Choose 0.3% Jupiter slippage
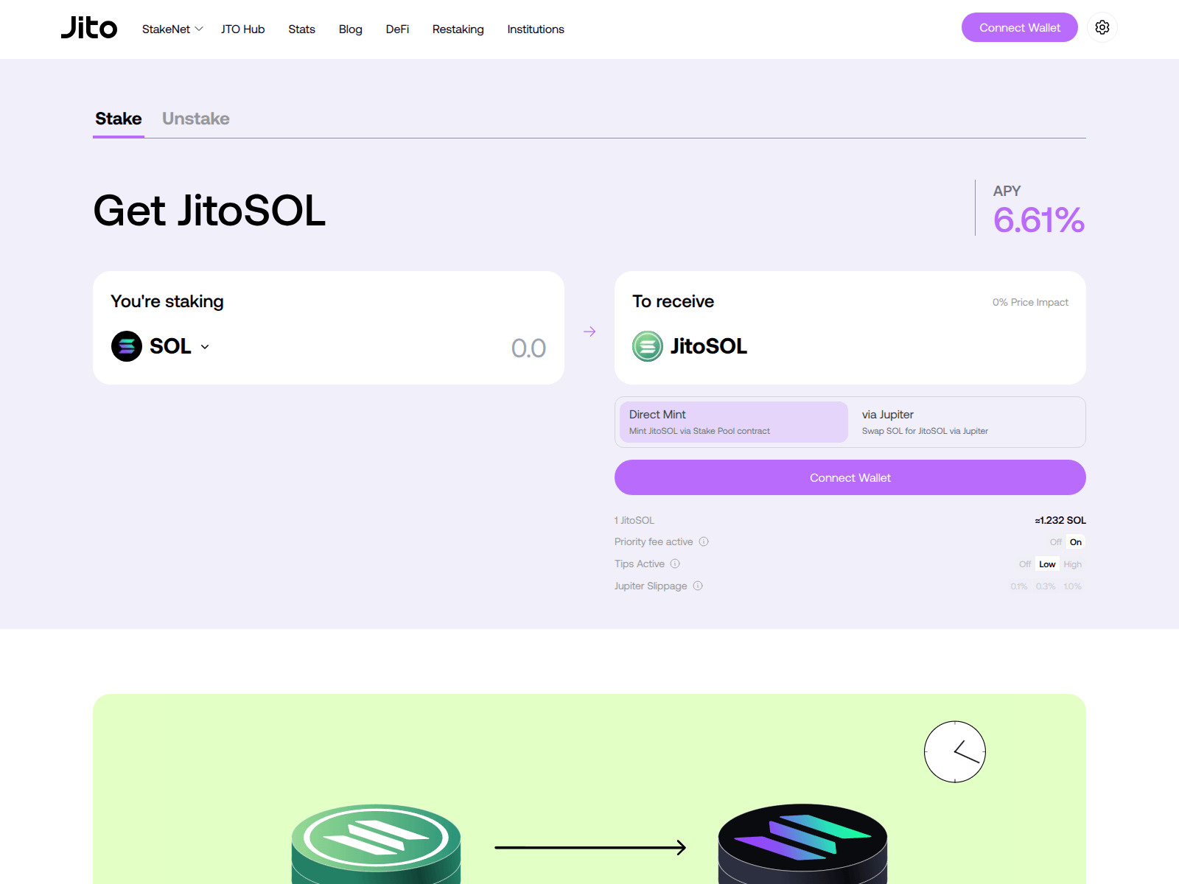 coord(1046,586)
